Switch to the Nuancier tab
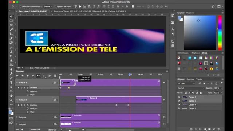 pyautogui.click(x=190, y=13)
